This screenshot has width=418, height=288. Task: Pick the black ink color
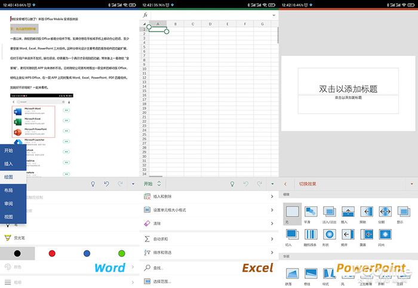tap(17, 253)
